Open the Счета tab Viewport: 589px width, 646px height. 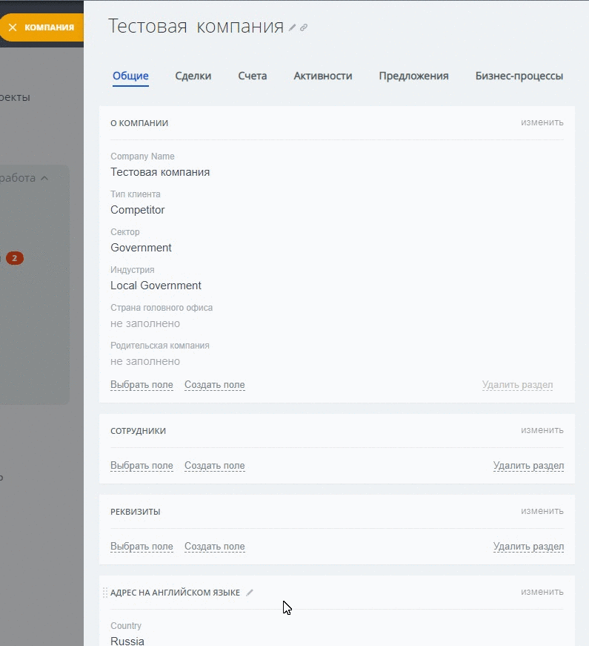(252, 76)
